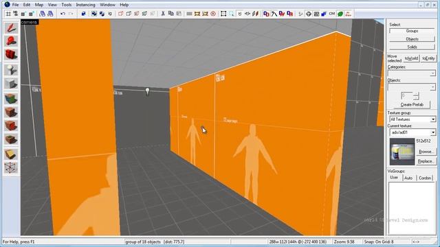This screenshot has width=440, height=247.
Task: Toggle Ignore Groups (ig) button
Action: point(110,14)
